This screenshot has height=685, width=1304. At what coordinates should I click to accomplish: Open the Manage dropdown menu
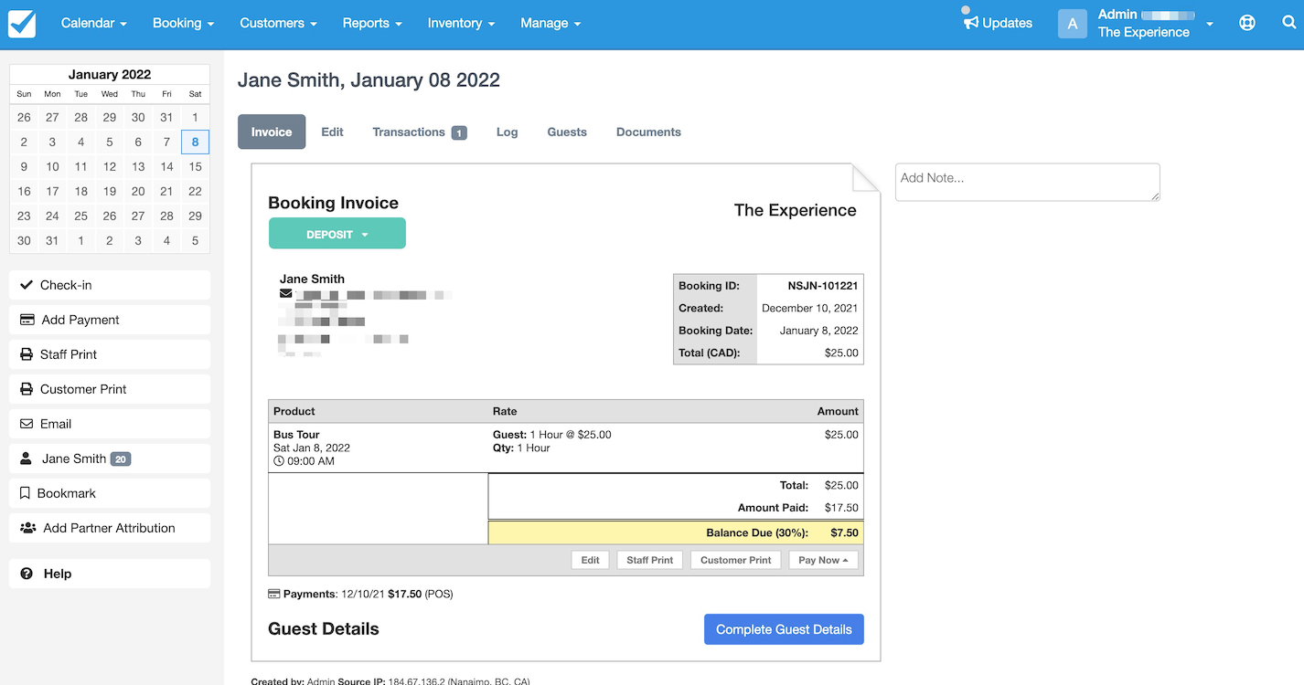pos(550,24)
